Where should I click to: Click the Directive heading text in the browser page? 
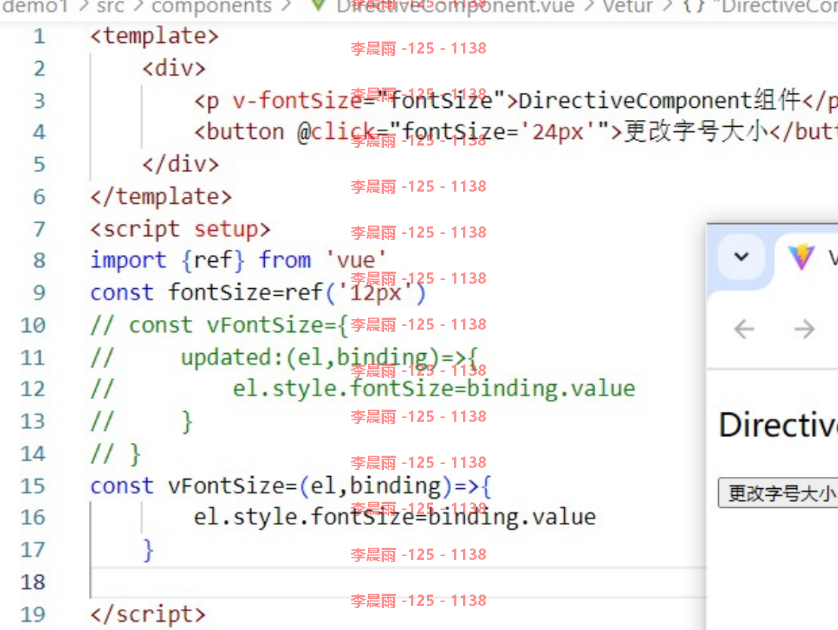778,426
